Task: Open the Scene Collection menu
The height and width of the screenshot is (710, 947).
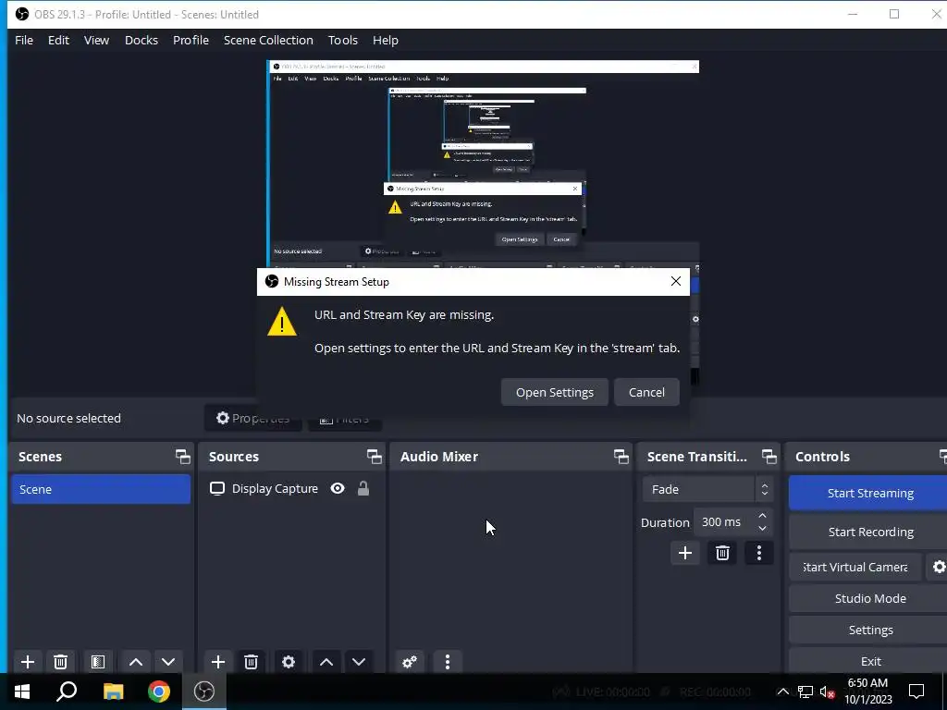Action: click(268, 40)
